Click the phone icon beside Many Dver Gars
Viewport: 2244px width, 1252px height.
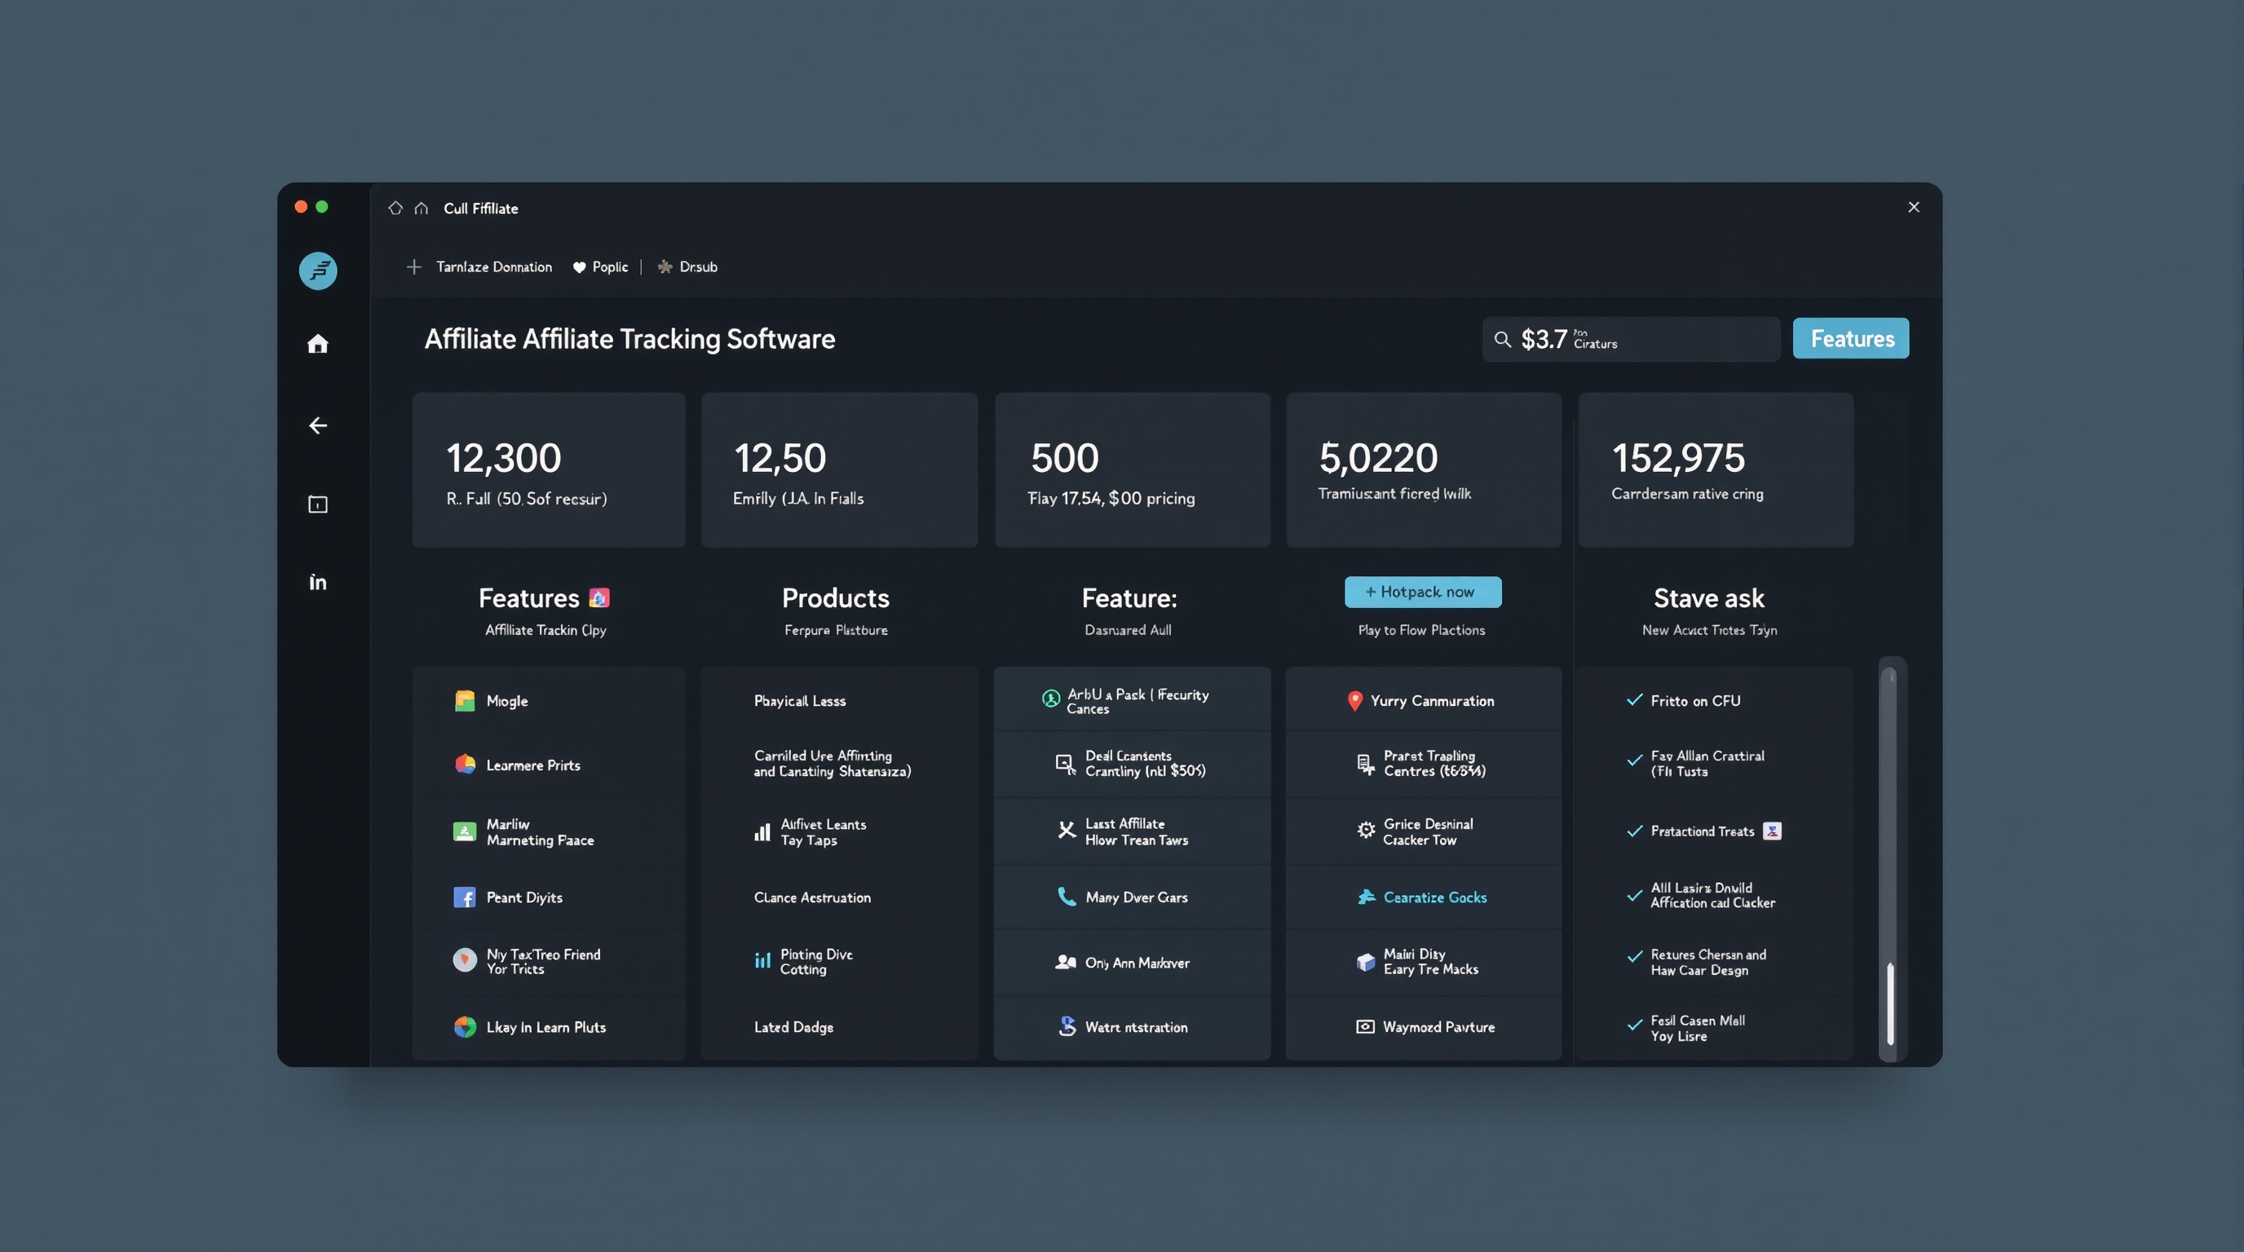coord(1067,896)
